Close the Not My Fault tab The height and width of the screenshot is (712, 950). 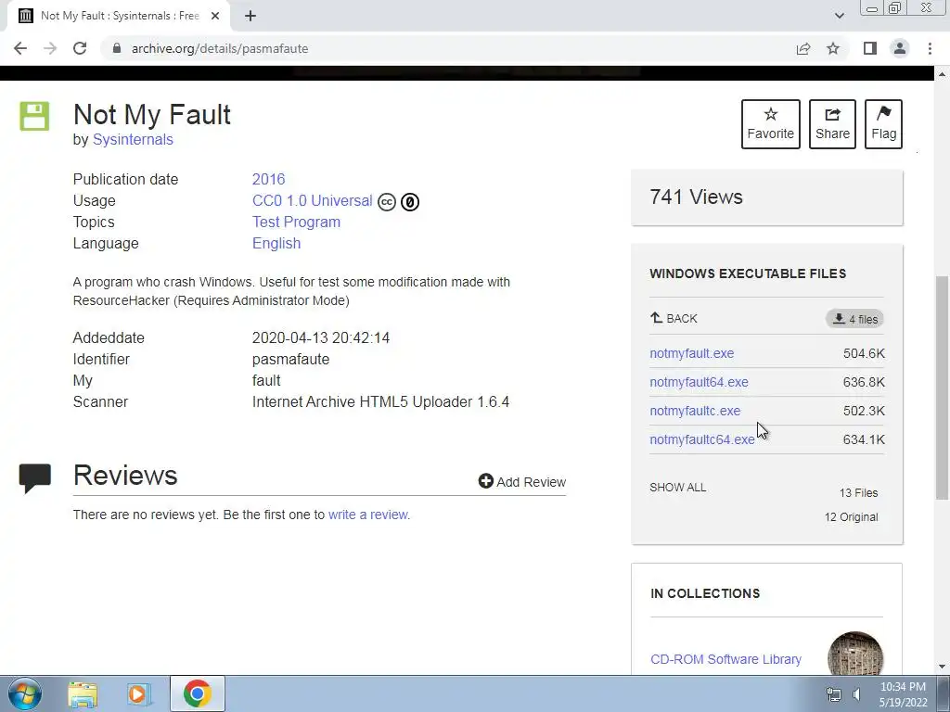[x=215, y=16]
